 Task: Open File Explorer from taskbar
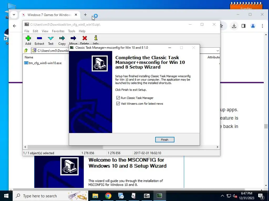95,196
